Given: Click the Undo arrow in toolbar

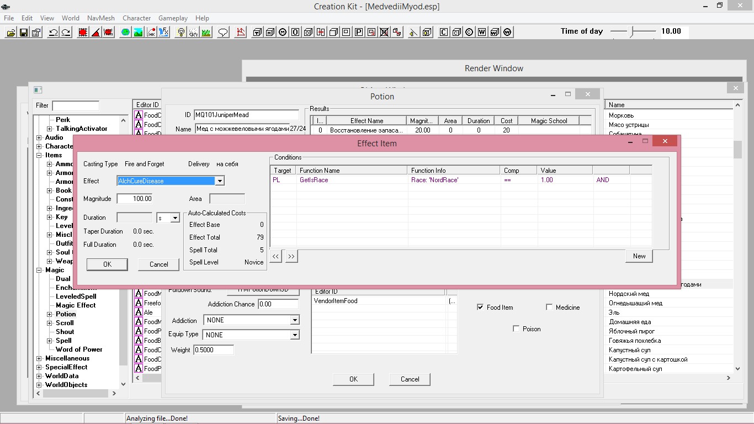Looking at the screenshot, I should (x=53, y=33).
